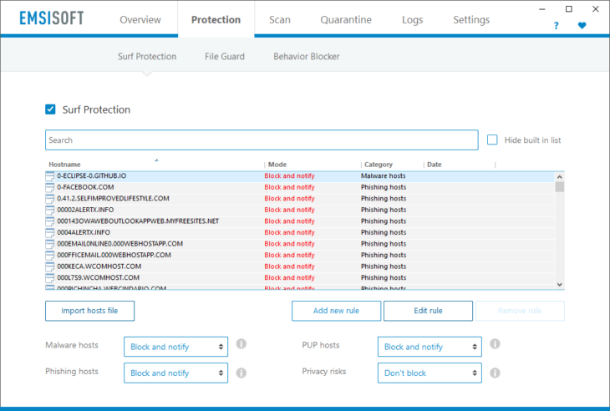Click Malware hosts category of 0-ECLIPSE-0.GITHUB.IO
610x411 pixels.
click(383, 175)
